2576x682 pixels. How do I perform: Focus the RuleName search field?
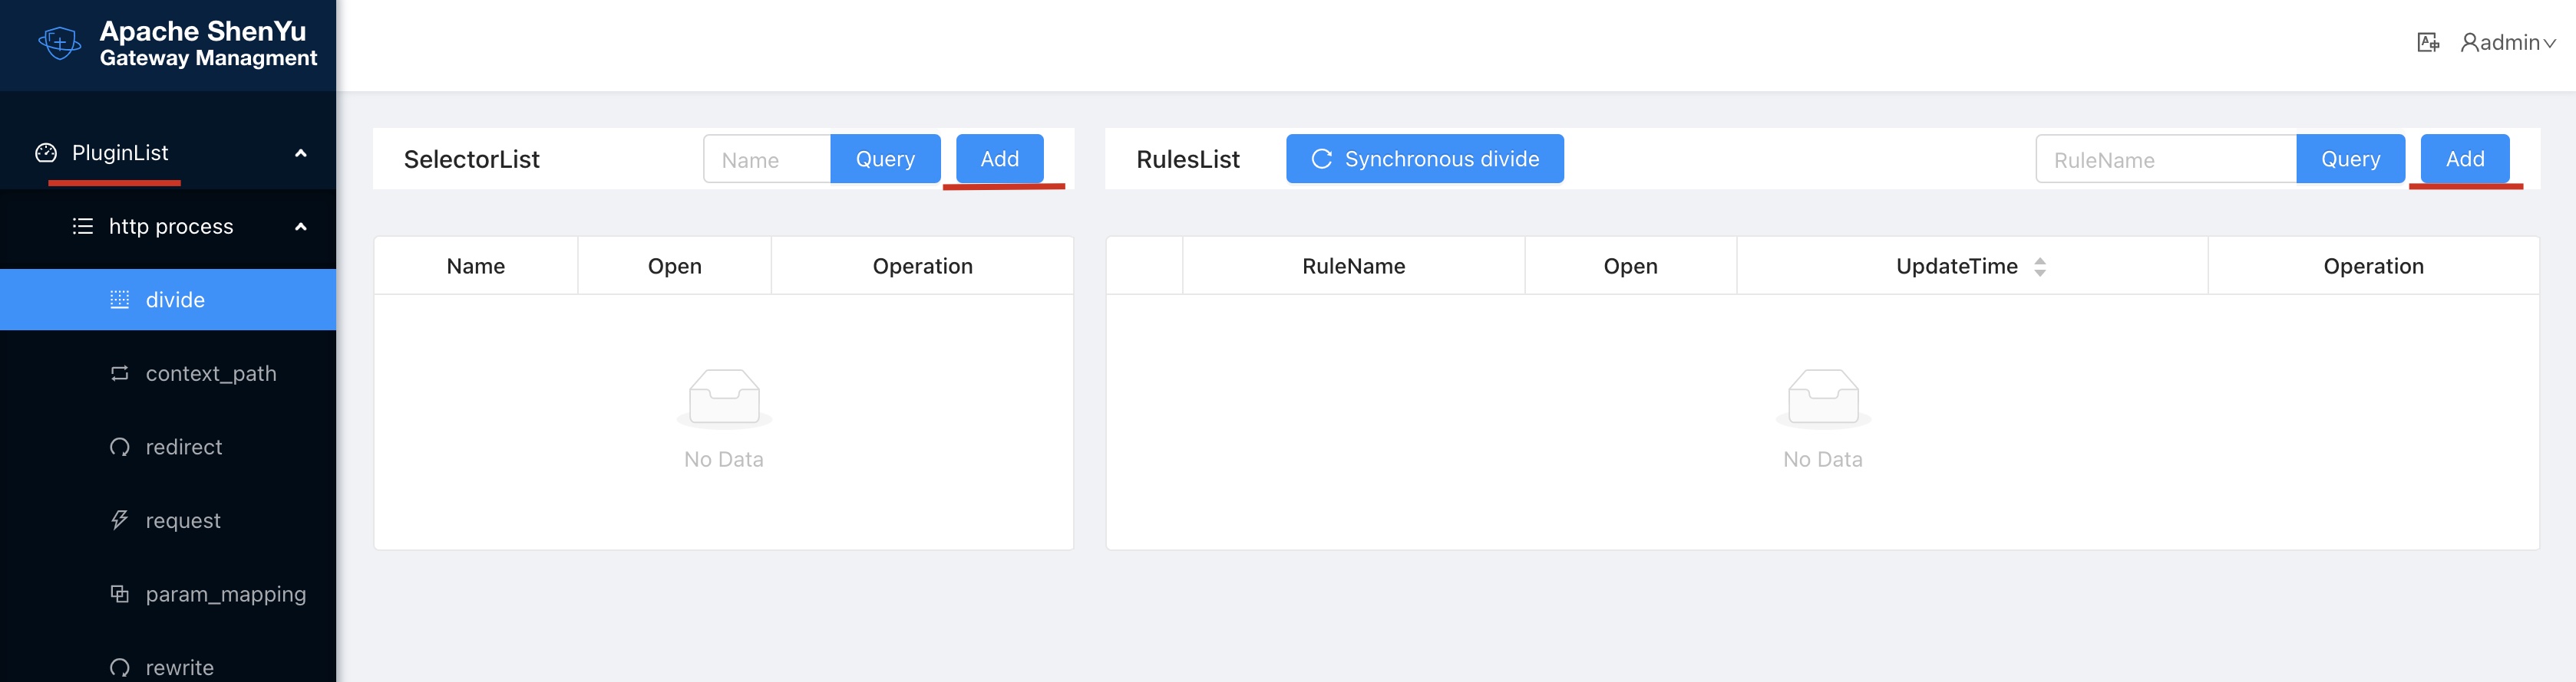pos(2165,159)
